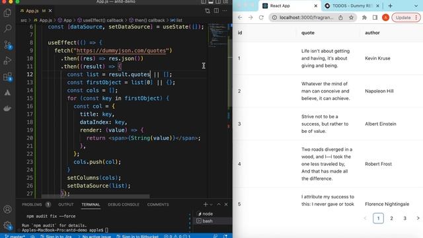Click No active issue status item
This screenshot has width=423, height=238.
(94, 236)
